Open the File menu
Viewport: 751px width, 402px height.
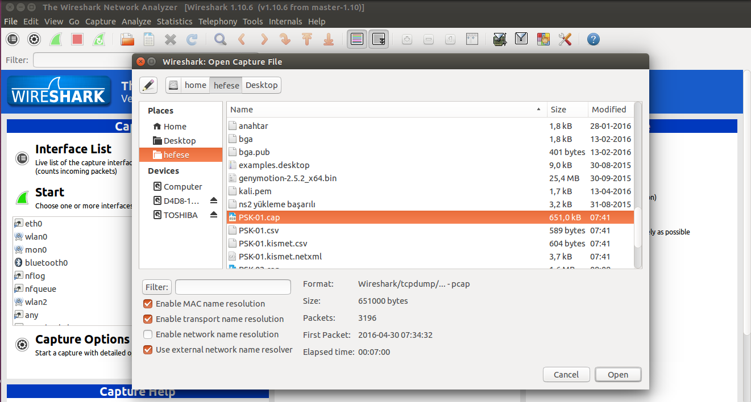click(x=11, y=22)
